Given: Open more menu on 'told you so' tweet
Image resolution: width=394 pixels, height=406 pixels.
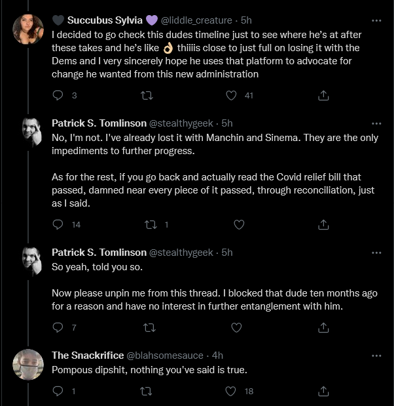Looking at the screenshot, I should click(x=376, y=253).
